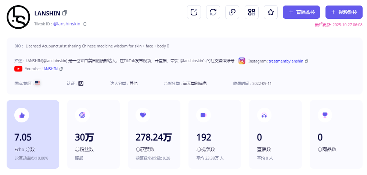Copy the TikTok ID with copy icon
The width and height of the screenshot is (367, 175).
click(x=85, y=24)
